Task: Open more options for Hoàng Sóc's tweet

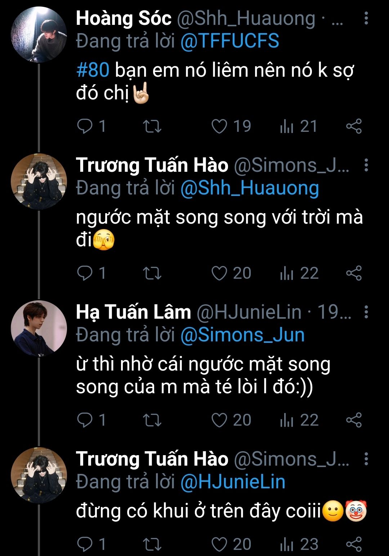Action: (366, 18)
